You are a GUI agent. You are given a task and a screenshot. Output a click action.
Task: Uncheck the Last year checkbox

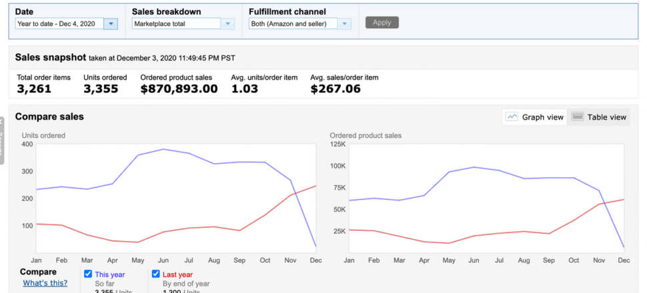click(156, 274)
